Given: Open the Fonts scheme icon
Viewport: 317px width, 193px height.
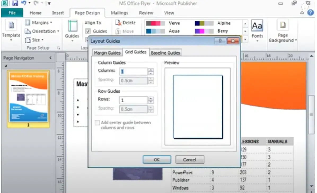Looking at the screenshot, I should coord(257,26).
